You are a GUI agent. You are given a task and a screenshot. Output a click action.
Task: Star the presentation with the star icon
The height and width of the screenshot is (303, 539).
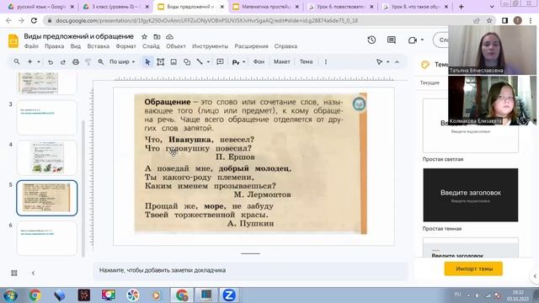coord(144,36)
